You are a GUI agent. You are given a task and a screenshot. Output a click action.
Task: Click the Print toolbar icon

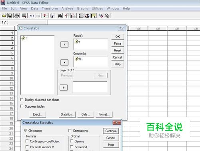click(x=17, y=16)
